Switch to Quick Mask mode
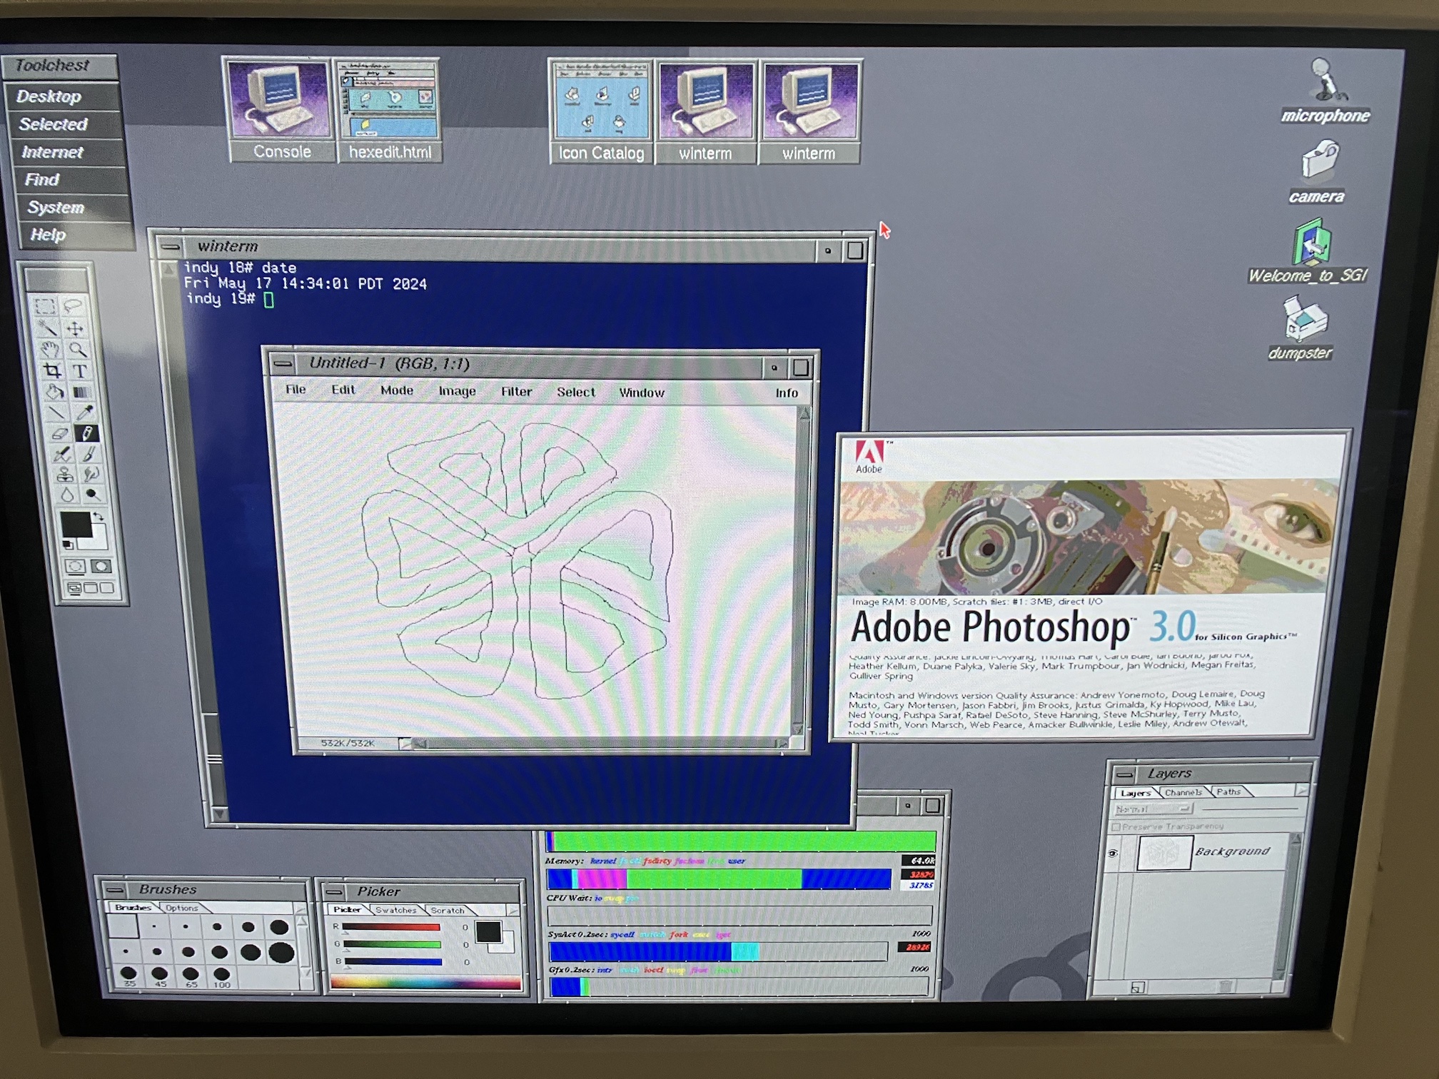1439x1079 pixels. coord(101,567)
